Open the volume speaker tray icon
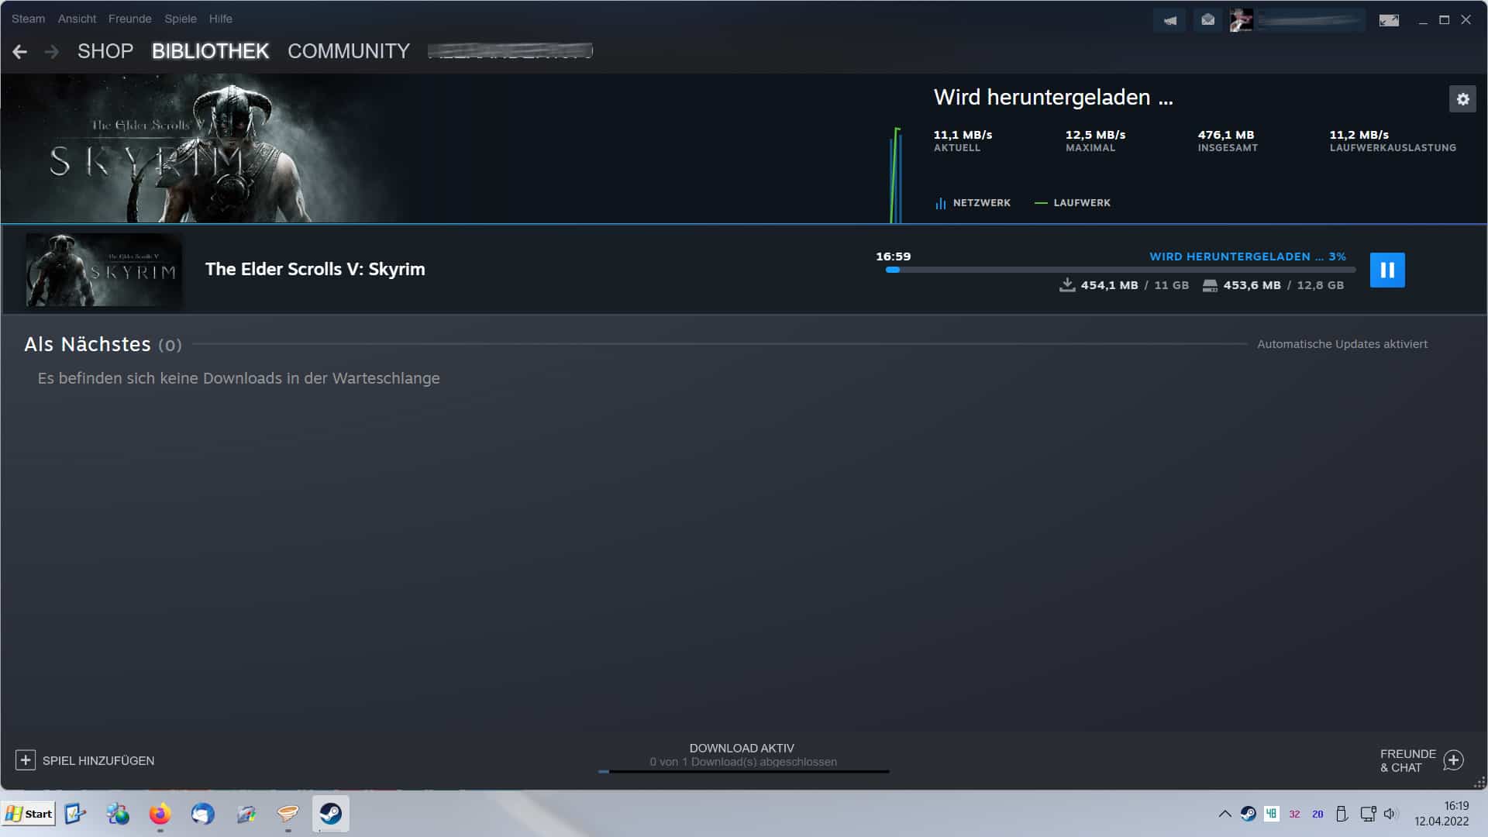Screen dimensions: 1488x837 [x=1390, y=814]
